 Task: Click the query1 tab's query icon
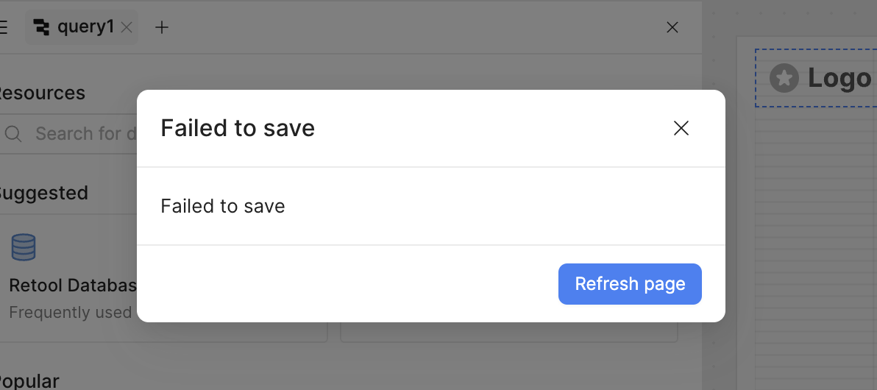pyautogui.click(x=43, y=28)
